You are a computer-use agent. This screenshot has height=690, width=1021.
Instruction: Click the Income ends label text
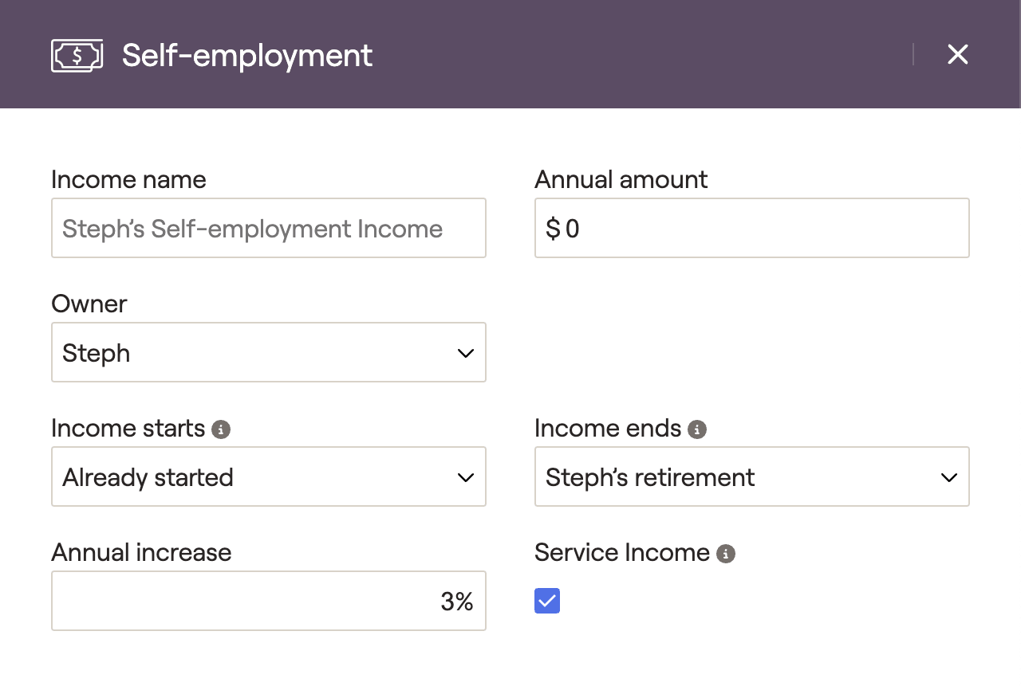[x=608, y=428]
